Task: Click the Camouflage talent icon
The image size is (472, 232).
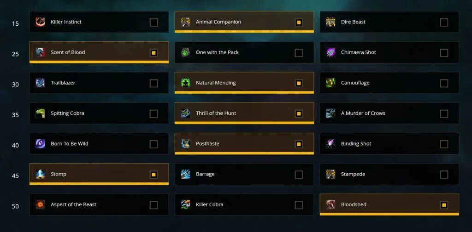Action: 330,83
